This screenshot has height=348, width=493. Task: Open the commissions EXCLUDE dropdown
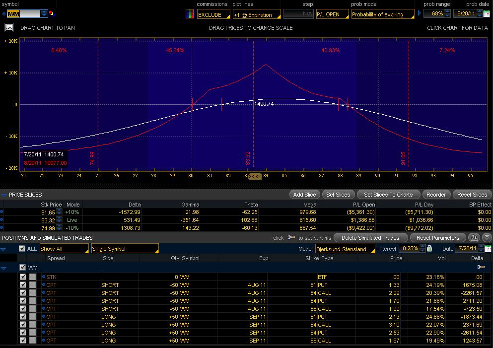pos(213,14)
